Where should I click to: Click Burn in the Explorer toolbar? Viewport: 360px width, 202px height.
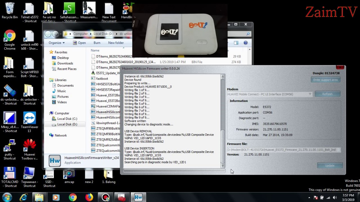[x=97, y=43]
